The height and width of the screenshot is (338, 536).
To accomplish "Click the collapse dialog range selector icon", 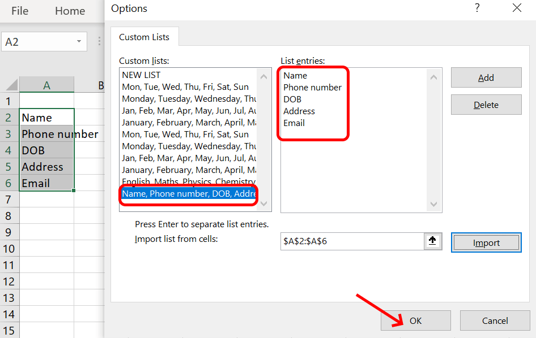I will (432, 241).
